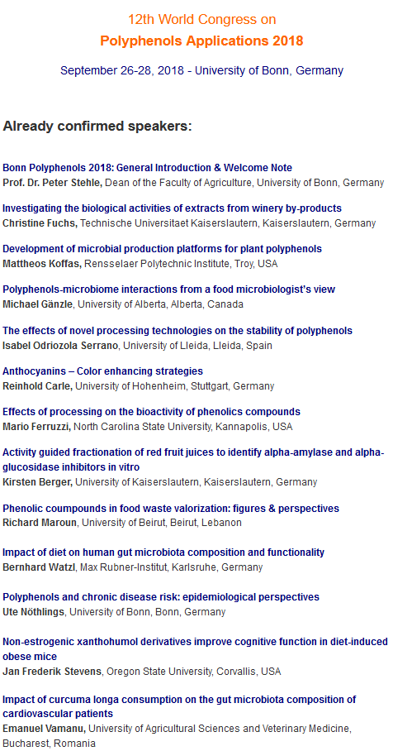Click the curcuma longa consumption talk title
Screen dimensions: 393x751
point(179,706)
